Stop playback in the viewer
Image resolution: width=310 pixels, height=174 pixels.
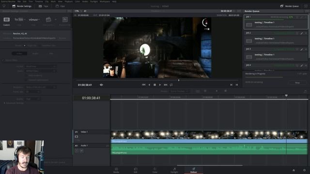point(155,85)
